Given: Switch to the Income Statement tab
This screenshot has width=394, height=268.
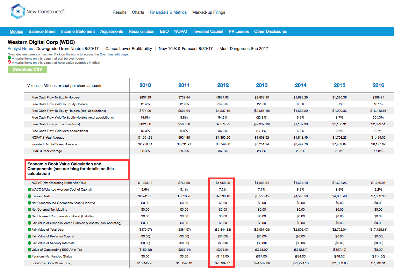Looking at the screenshot, I should [x=78, y=31].
